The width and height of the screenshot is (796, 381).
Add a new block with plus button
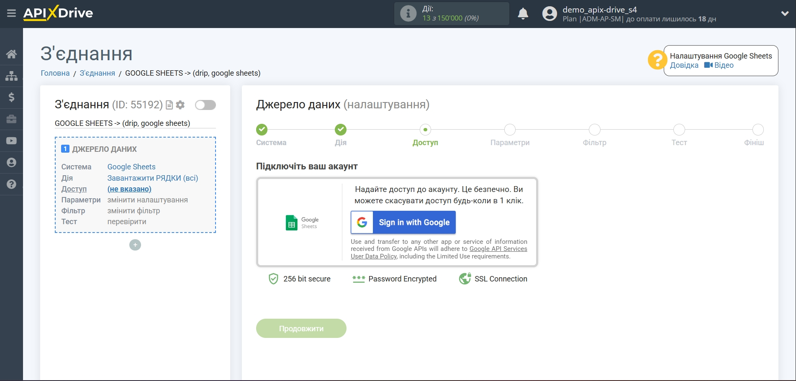coord(135,245)
